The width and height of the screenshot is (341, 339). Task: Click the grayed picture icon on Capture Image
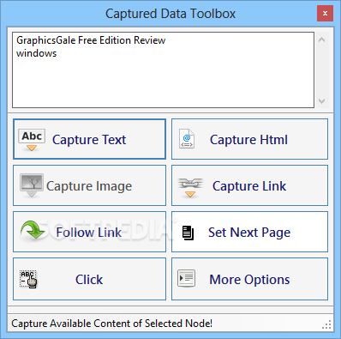32,185
